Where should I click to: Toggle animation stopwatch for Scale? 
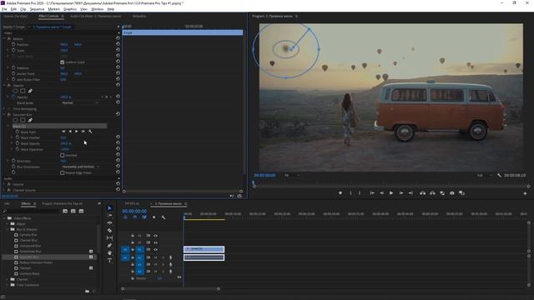[x=13, y=50]
